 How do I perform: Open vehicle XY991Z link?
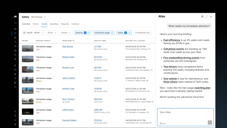point(98,78)
